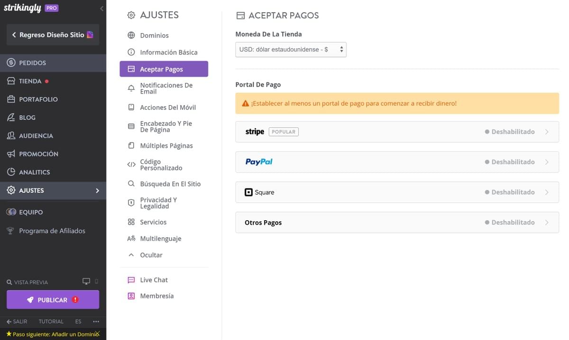
Task: Open the store currency dropdown
Action: point(291,49)
